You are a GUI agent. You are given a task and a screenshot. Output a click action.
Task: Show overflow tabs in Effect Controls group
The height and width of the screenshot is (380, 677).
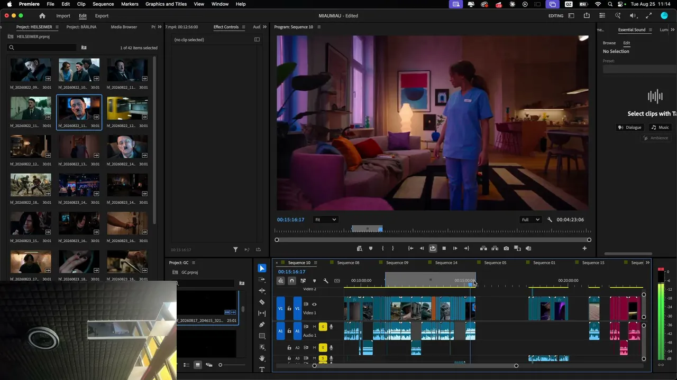[264, 27]
